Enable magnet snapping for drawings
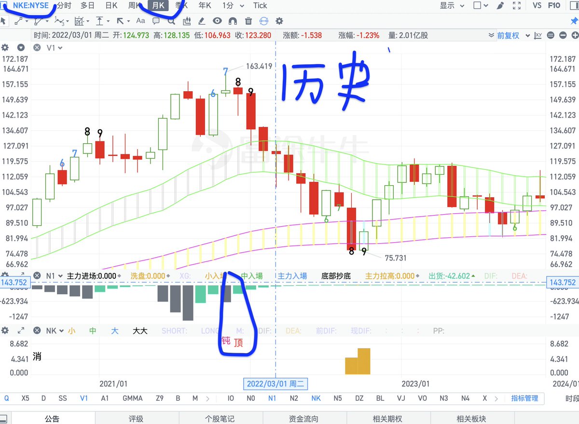Image resolution: width=579 pixels, height=424 pixels. pyautogui.click(x=233, y=21)
